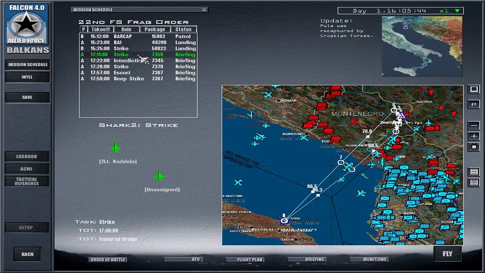Open the Setup screen

pos(27,227)
